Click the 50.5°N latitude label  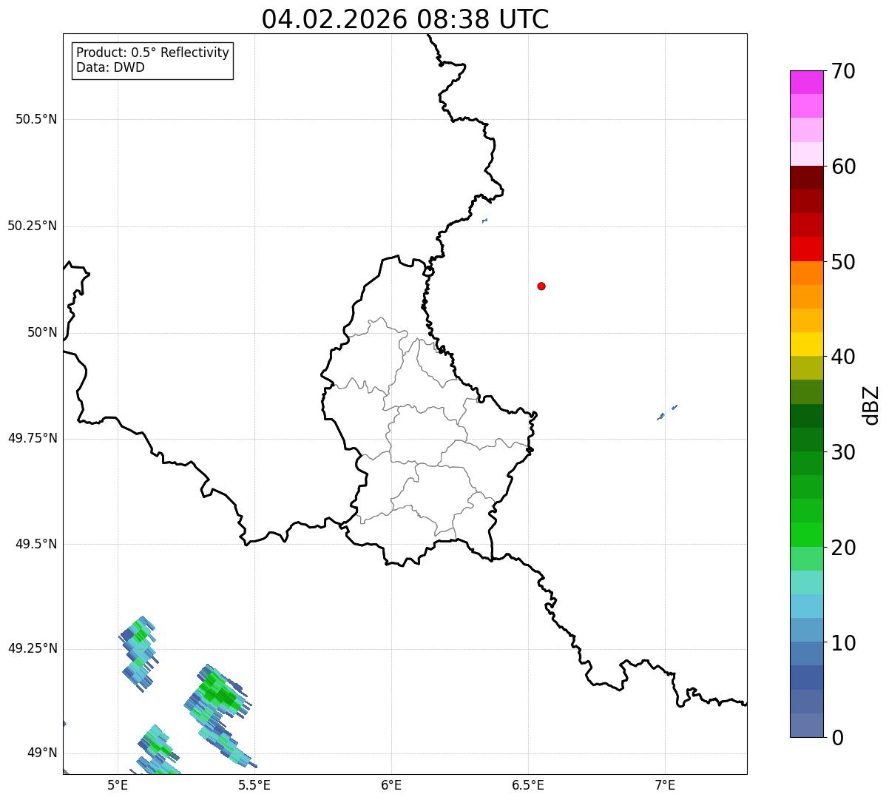pos(36,119)
